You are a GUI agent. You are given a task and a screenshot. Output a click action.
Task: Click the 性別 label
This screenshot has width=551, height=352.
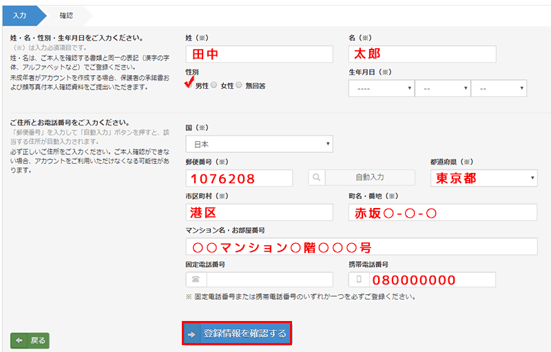point(192,72)
